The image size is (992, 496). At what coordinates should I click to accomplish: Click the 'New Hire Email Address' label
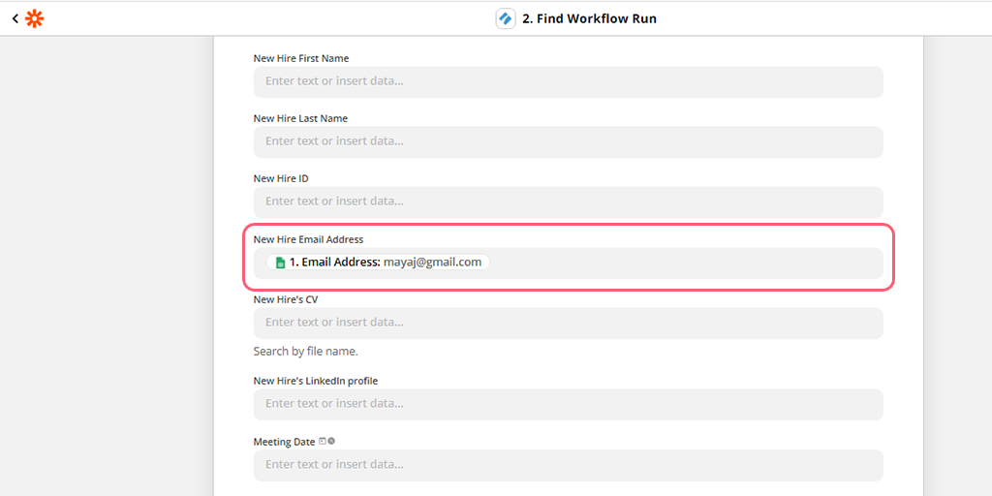[308, 239]
